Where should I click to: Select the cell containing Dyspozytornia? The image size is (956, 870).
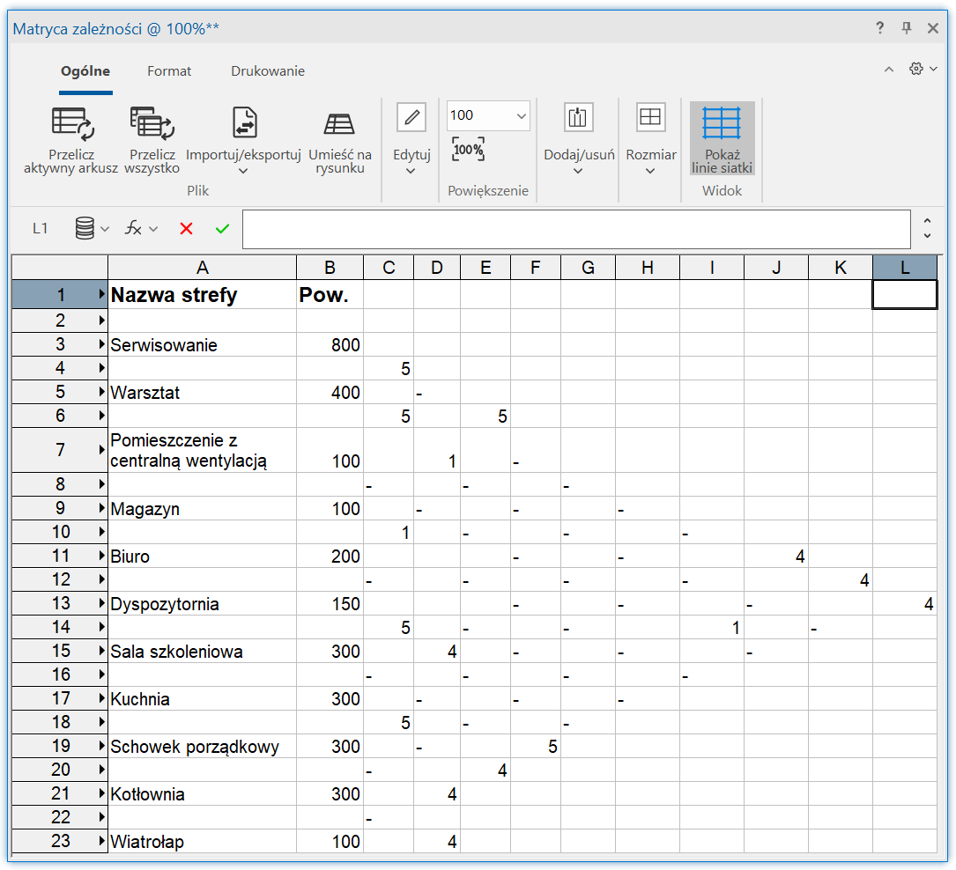202,604
